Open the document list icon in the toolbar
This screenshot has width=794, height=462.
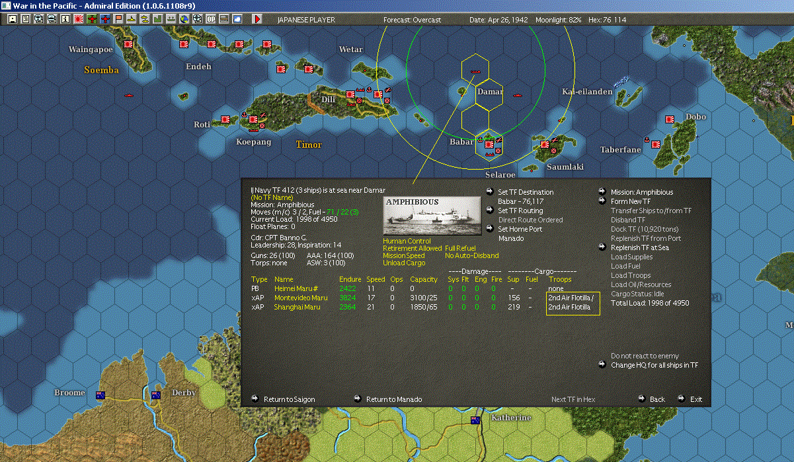[25, 19]
